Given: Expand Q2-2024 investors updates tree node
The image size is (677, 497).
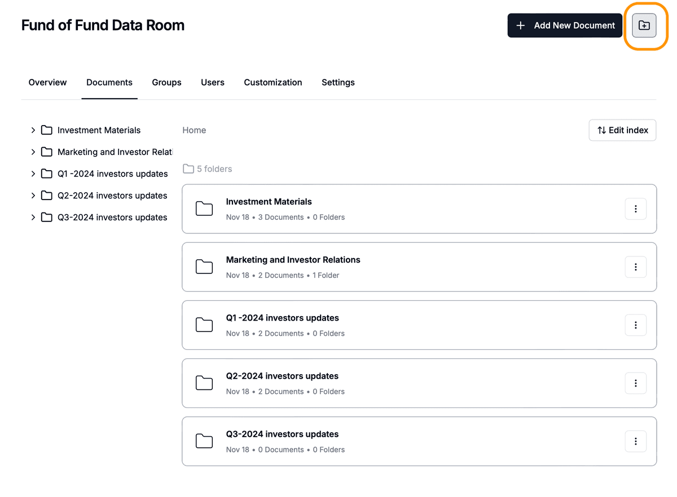Looking at the screenshot, I should (x=33, y=196).
